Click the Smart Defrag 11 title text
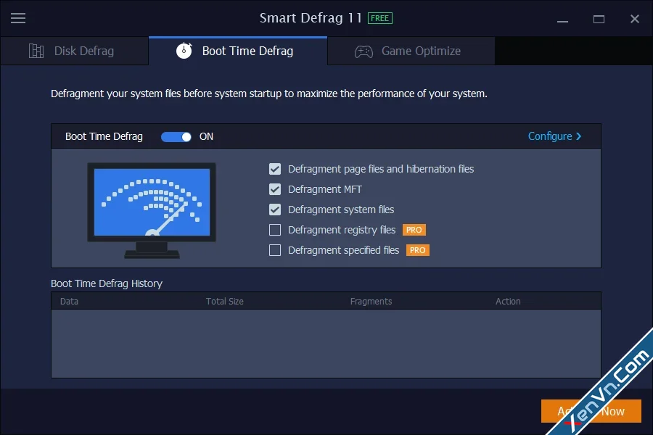Screen dimensions: 653x435 tap(311, 18)
